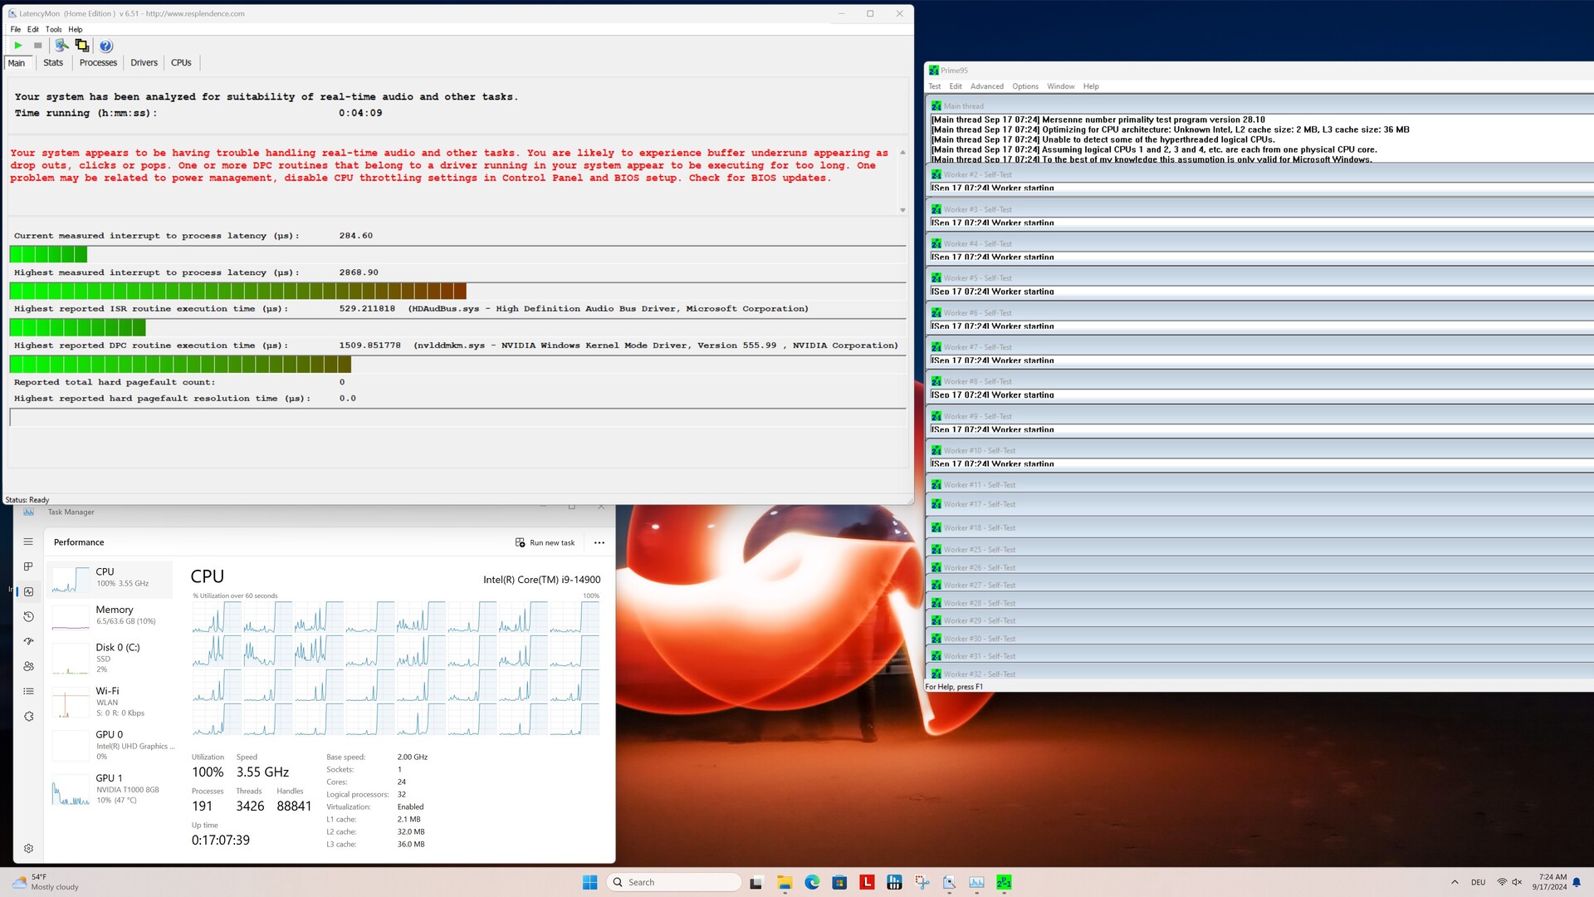Select GPU 1 NVIDIA T1000 performance item
The width and height of the screenshot is (1594, 897).
[110, 788]
